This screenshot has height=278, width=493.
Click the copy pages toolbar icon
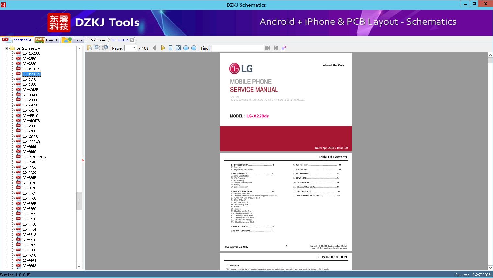click(x=89, y=48)
